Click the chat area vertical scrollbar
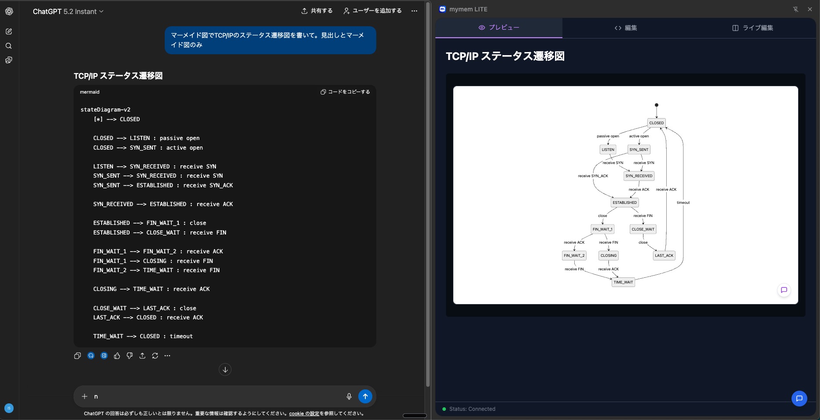 point(428,192)
